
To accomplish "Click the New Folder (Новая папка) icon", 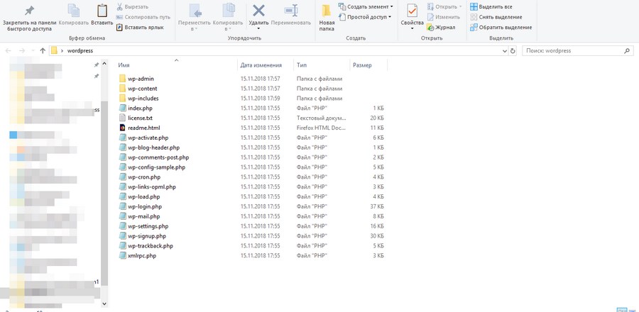I will click(x=327, y=11).
